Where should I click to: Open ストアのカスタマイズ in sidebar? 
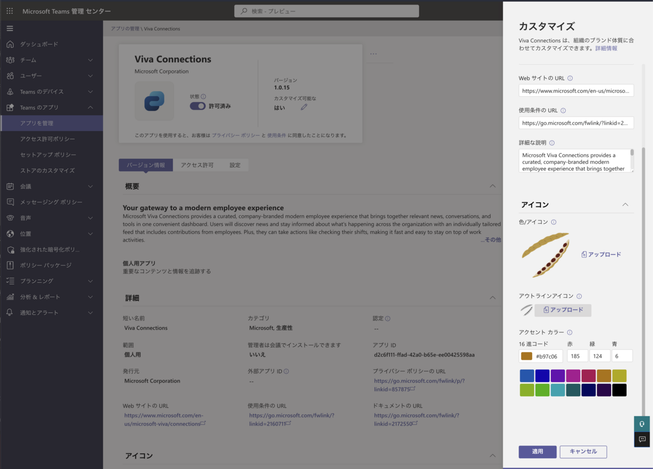coord(52,170)
